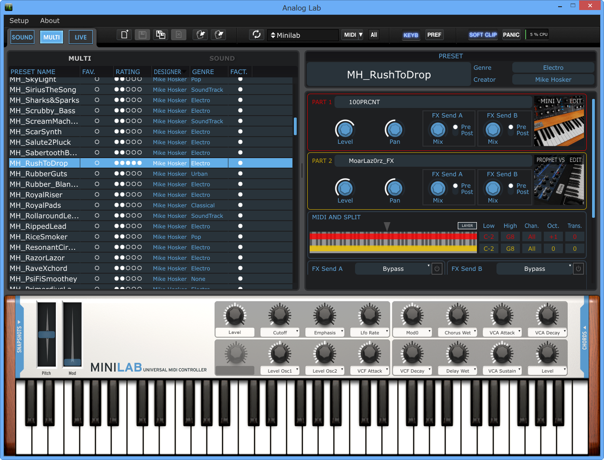Viewport: 604px width, 460px height.
Task: Click the refresh/sync controller icon
Action: click(x=257, y=34)
